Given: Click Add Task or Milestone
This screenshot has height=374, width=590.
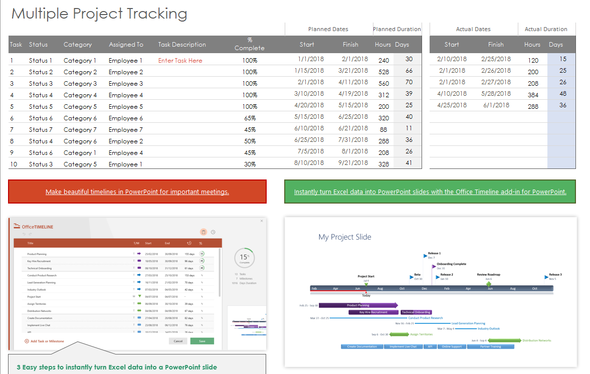Looking at the screenshot, I should click(45, 341).
